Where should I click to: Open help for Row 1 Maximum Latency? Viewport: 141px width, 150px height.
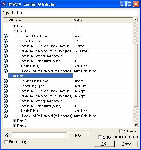pyautogui.click(x=6, y=56)
